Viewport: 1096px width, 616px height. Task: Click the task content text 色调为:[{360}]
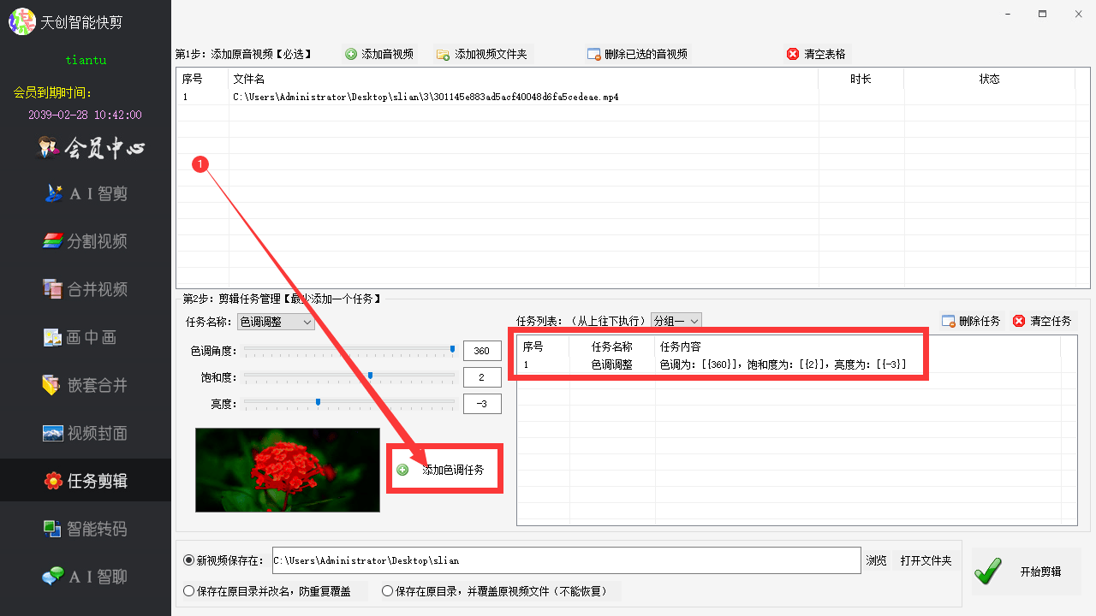(x=700, y=364)
